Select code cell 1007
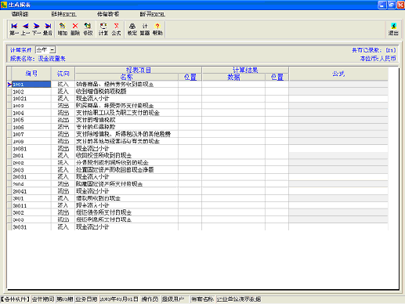The width and height of the screenshot is (405, 304). point(31,135)
